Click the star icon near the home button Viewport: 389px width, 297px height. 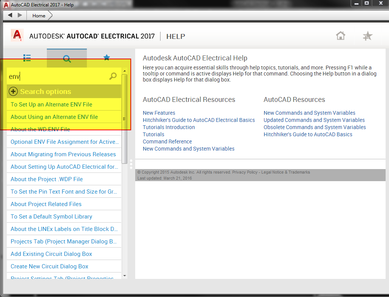(x=367, y=35)
